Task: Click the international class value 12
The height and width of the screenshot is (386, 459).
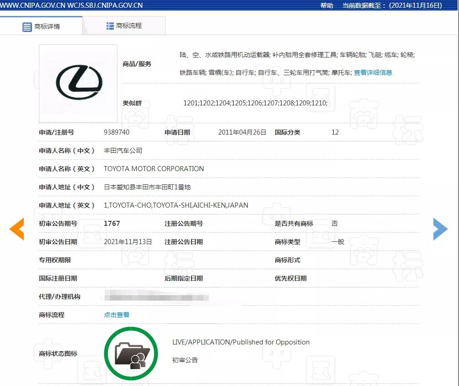Action: tap(335, 132)
